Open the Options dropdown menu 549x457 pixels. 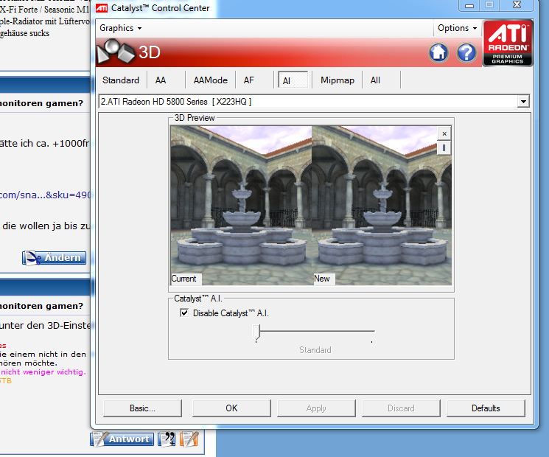[x=458, y=28]
